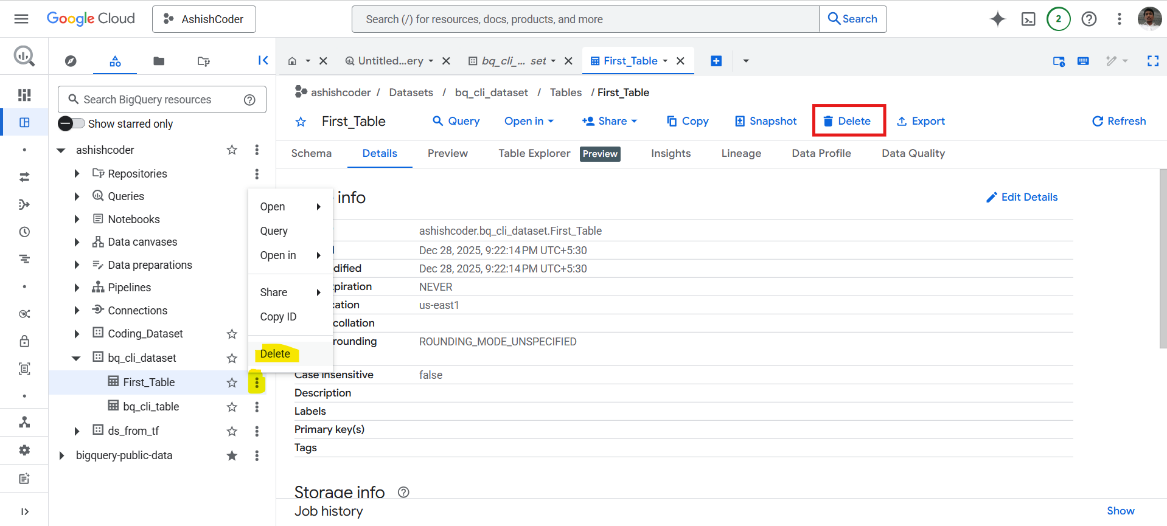Screen dimensions: 1167x526
Task: Collapse the bq_cli_dataset node
Action: tap(76, 358)
